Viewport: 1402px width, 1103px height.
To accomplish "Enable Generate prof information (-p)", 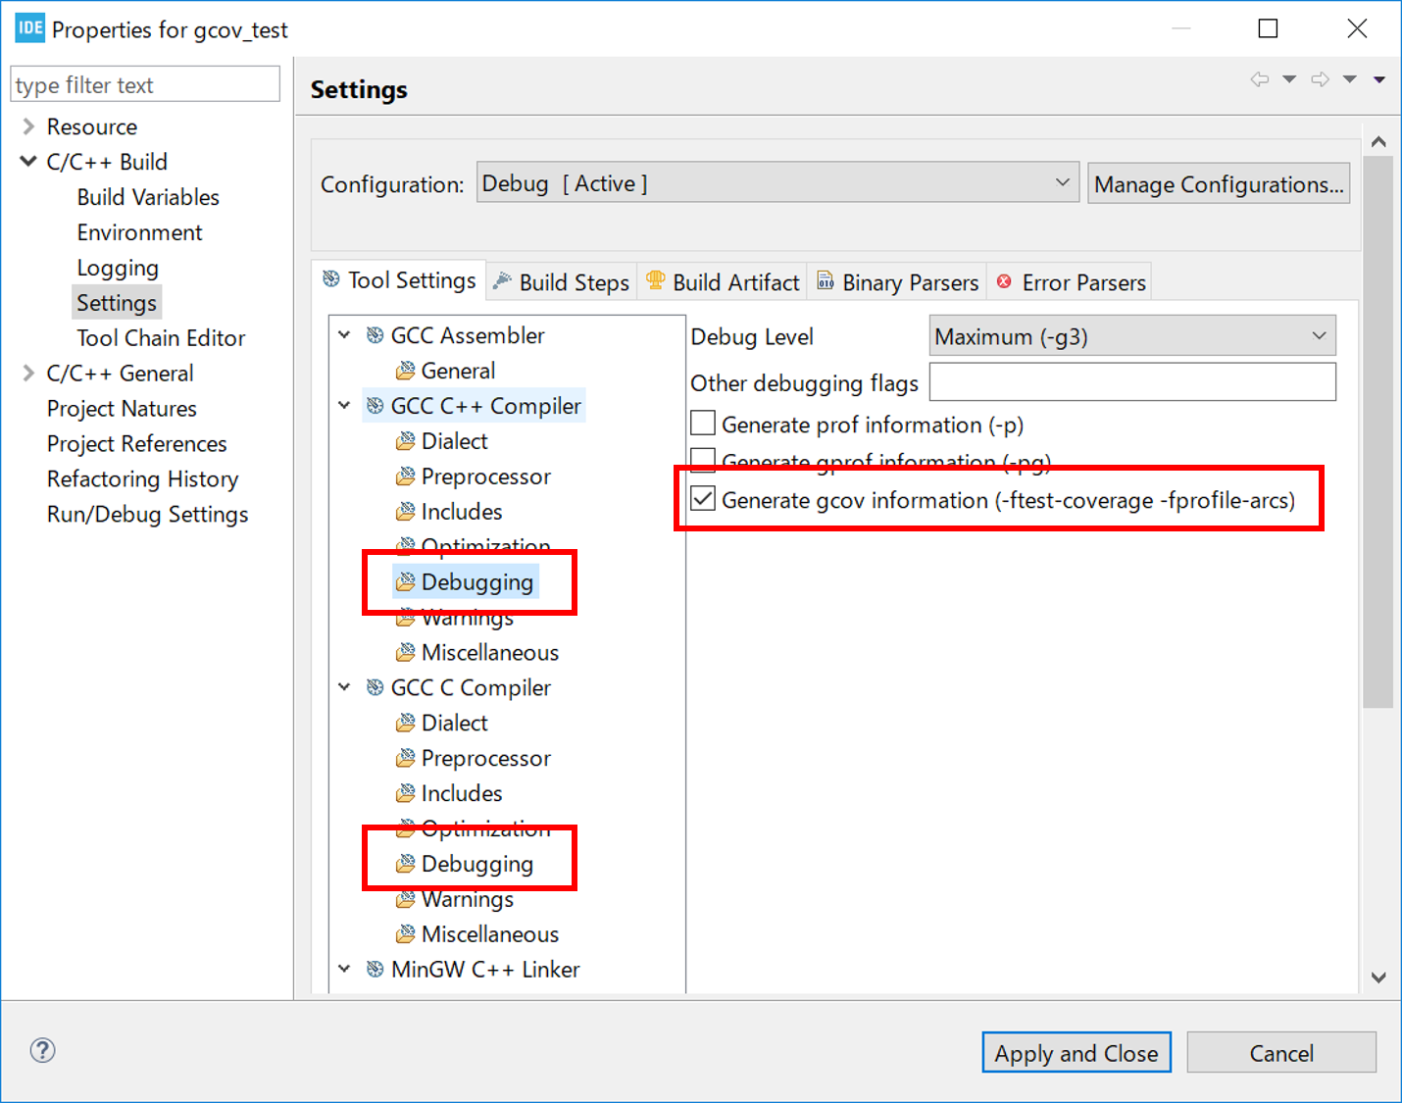I will point(702,422).
